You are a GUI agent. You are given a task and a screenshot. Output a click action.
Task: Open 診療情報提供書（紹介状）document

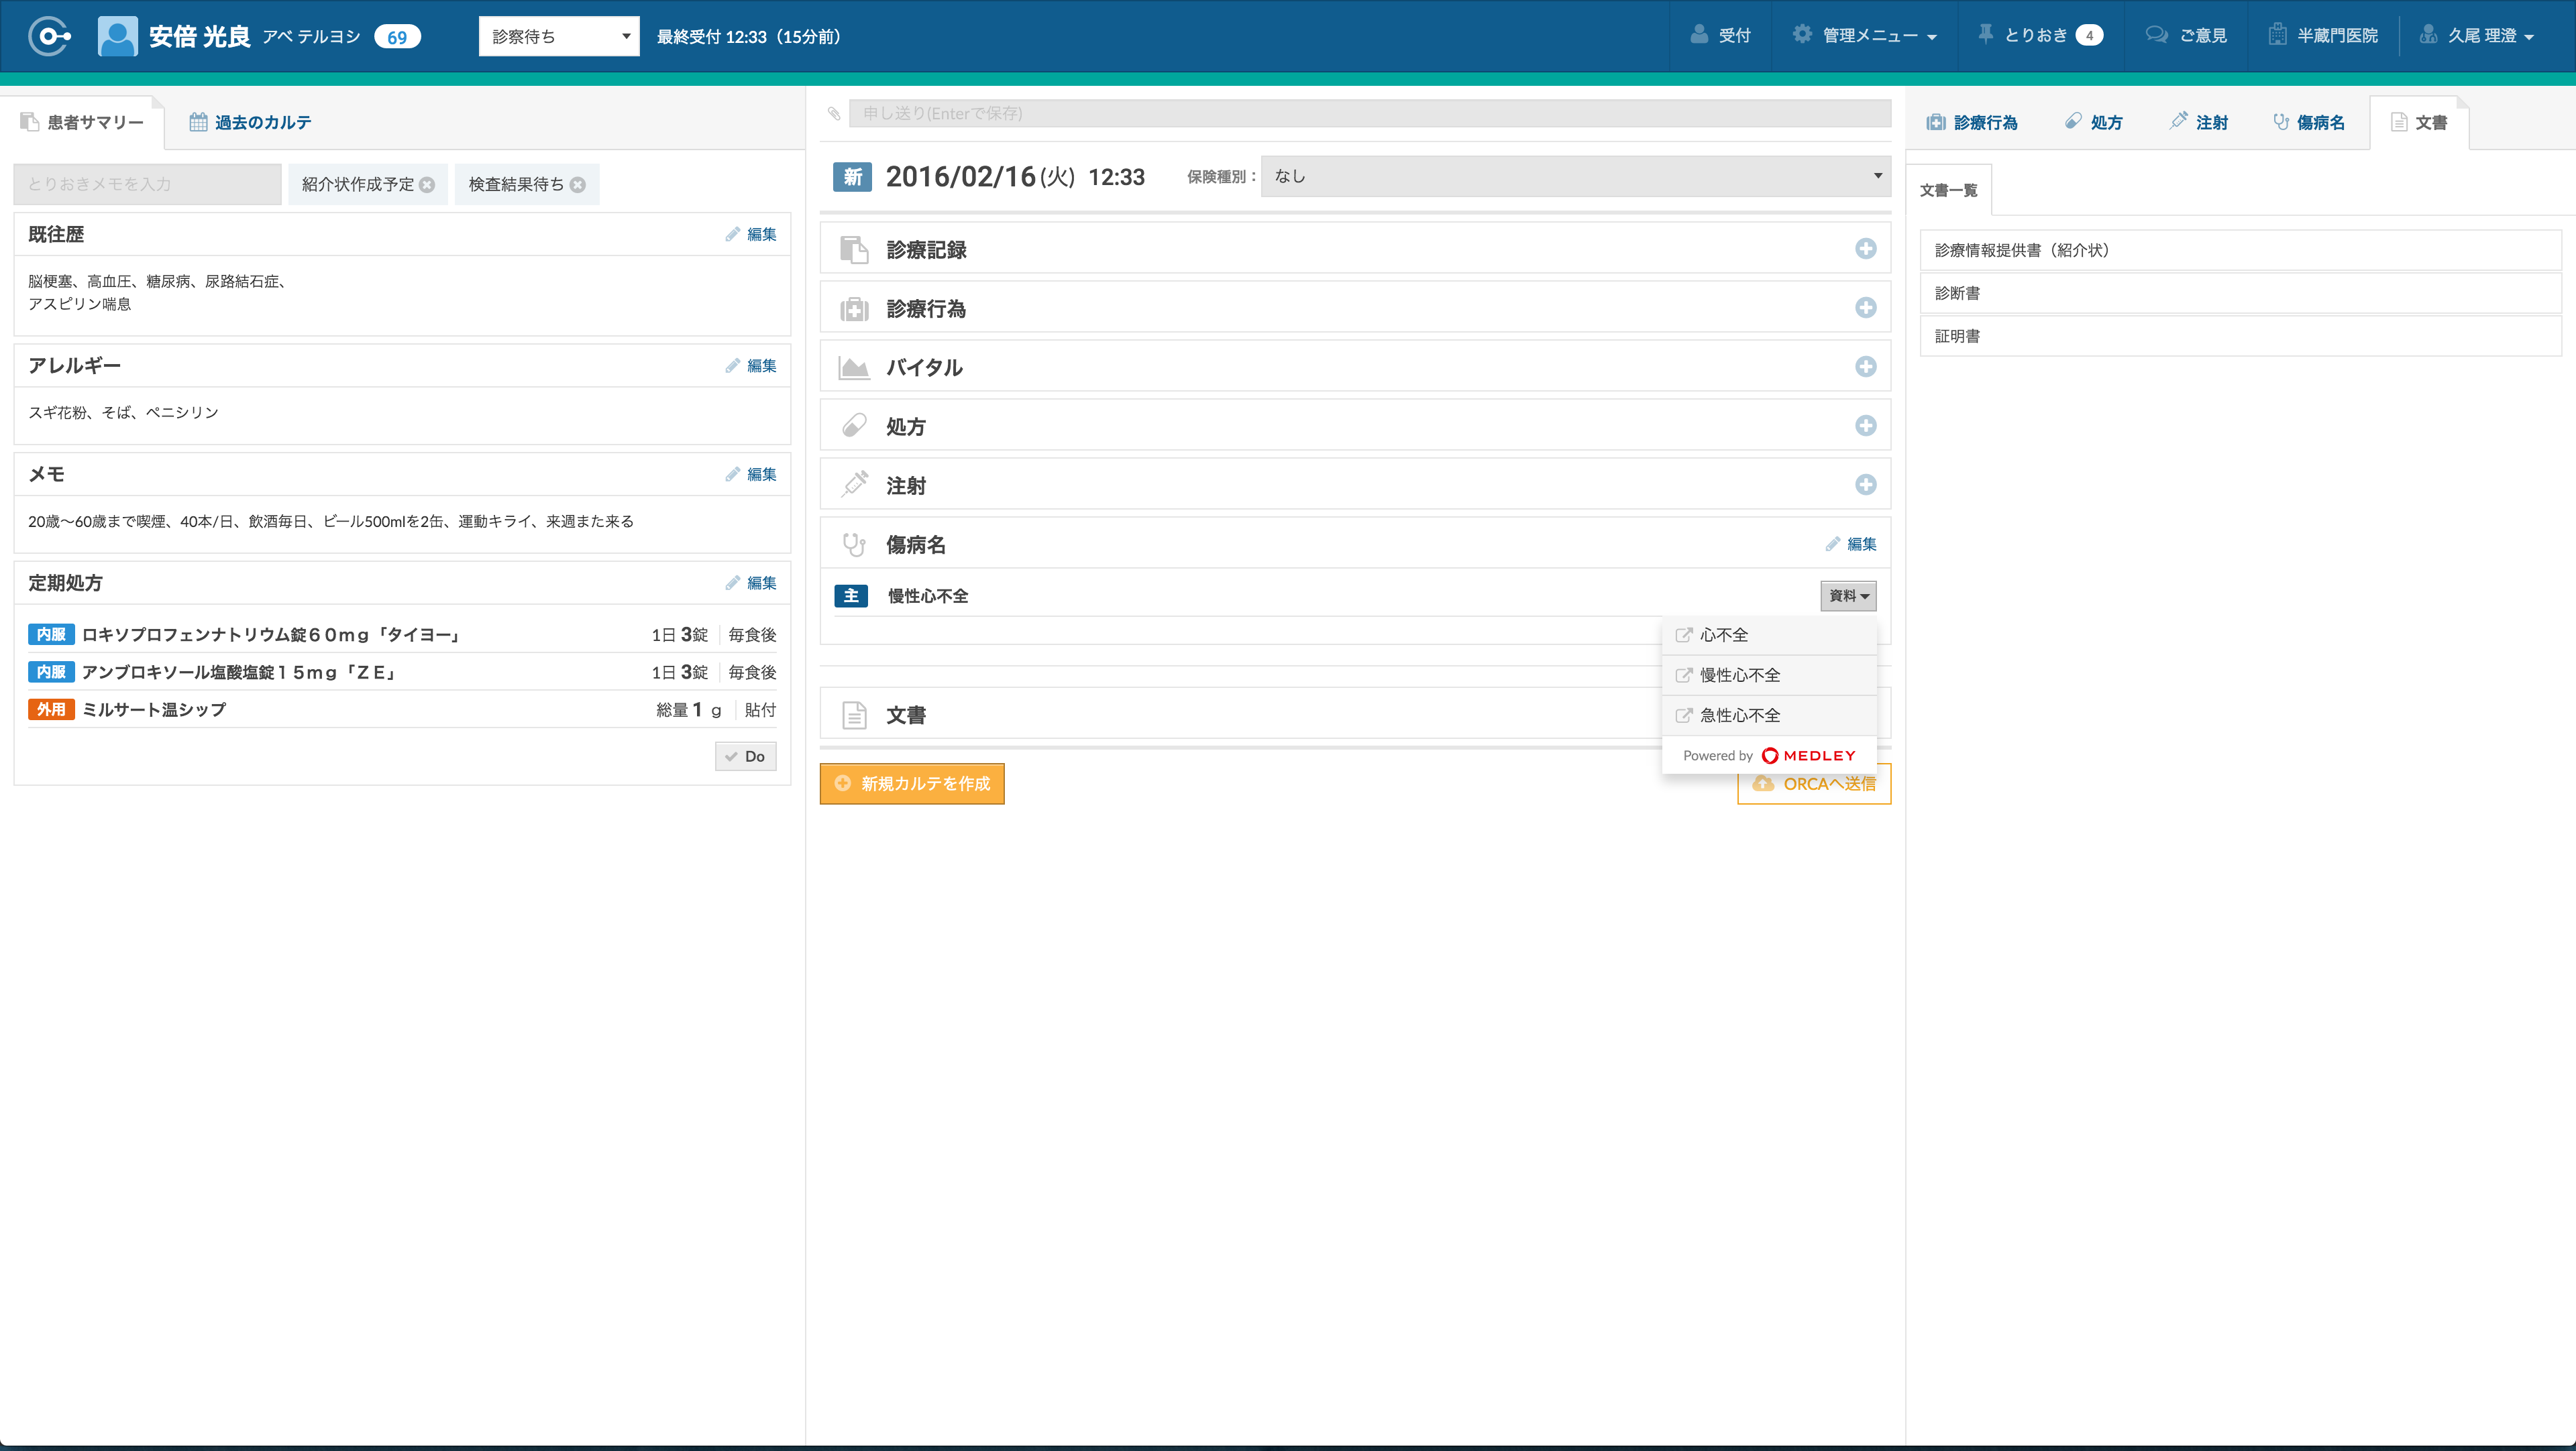click(x=2021, y=251)
